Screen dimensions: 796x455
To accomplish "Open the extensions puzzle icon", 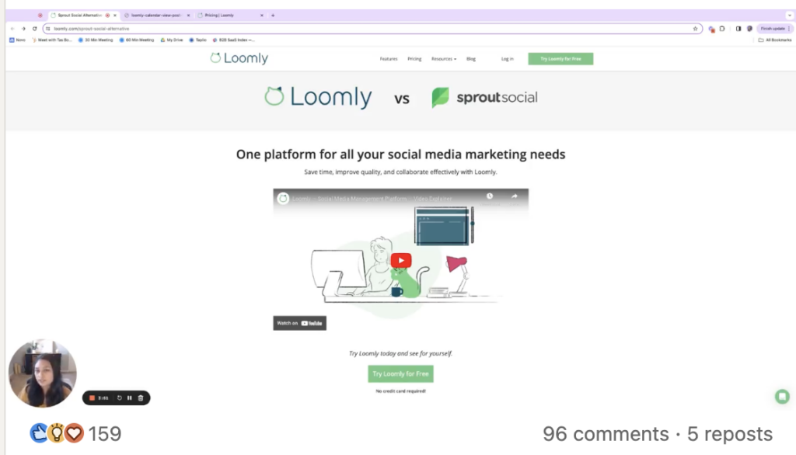I will point(722,29).
